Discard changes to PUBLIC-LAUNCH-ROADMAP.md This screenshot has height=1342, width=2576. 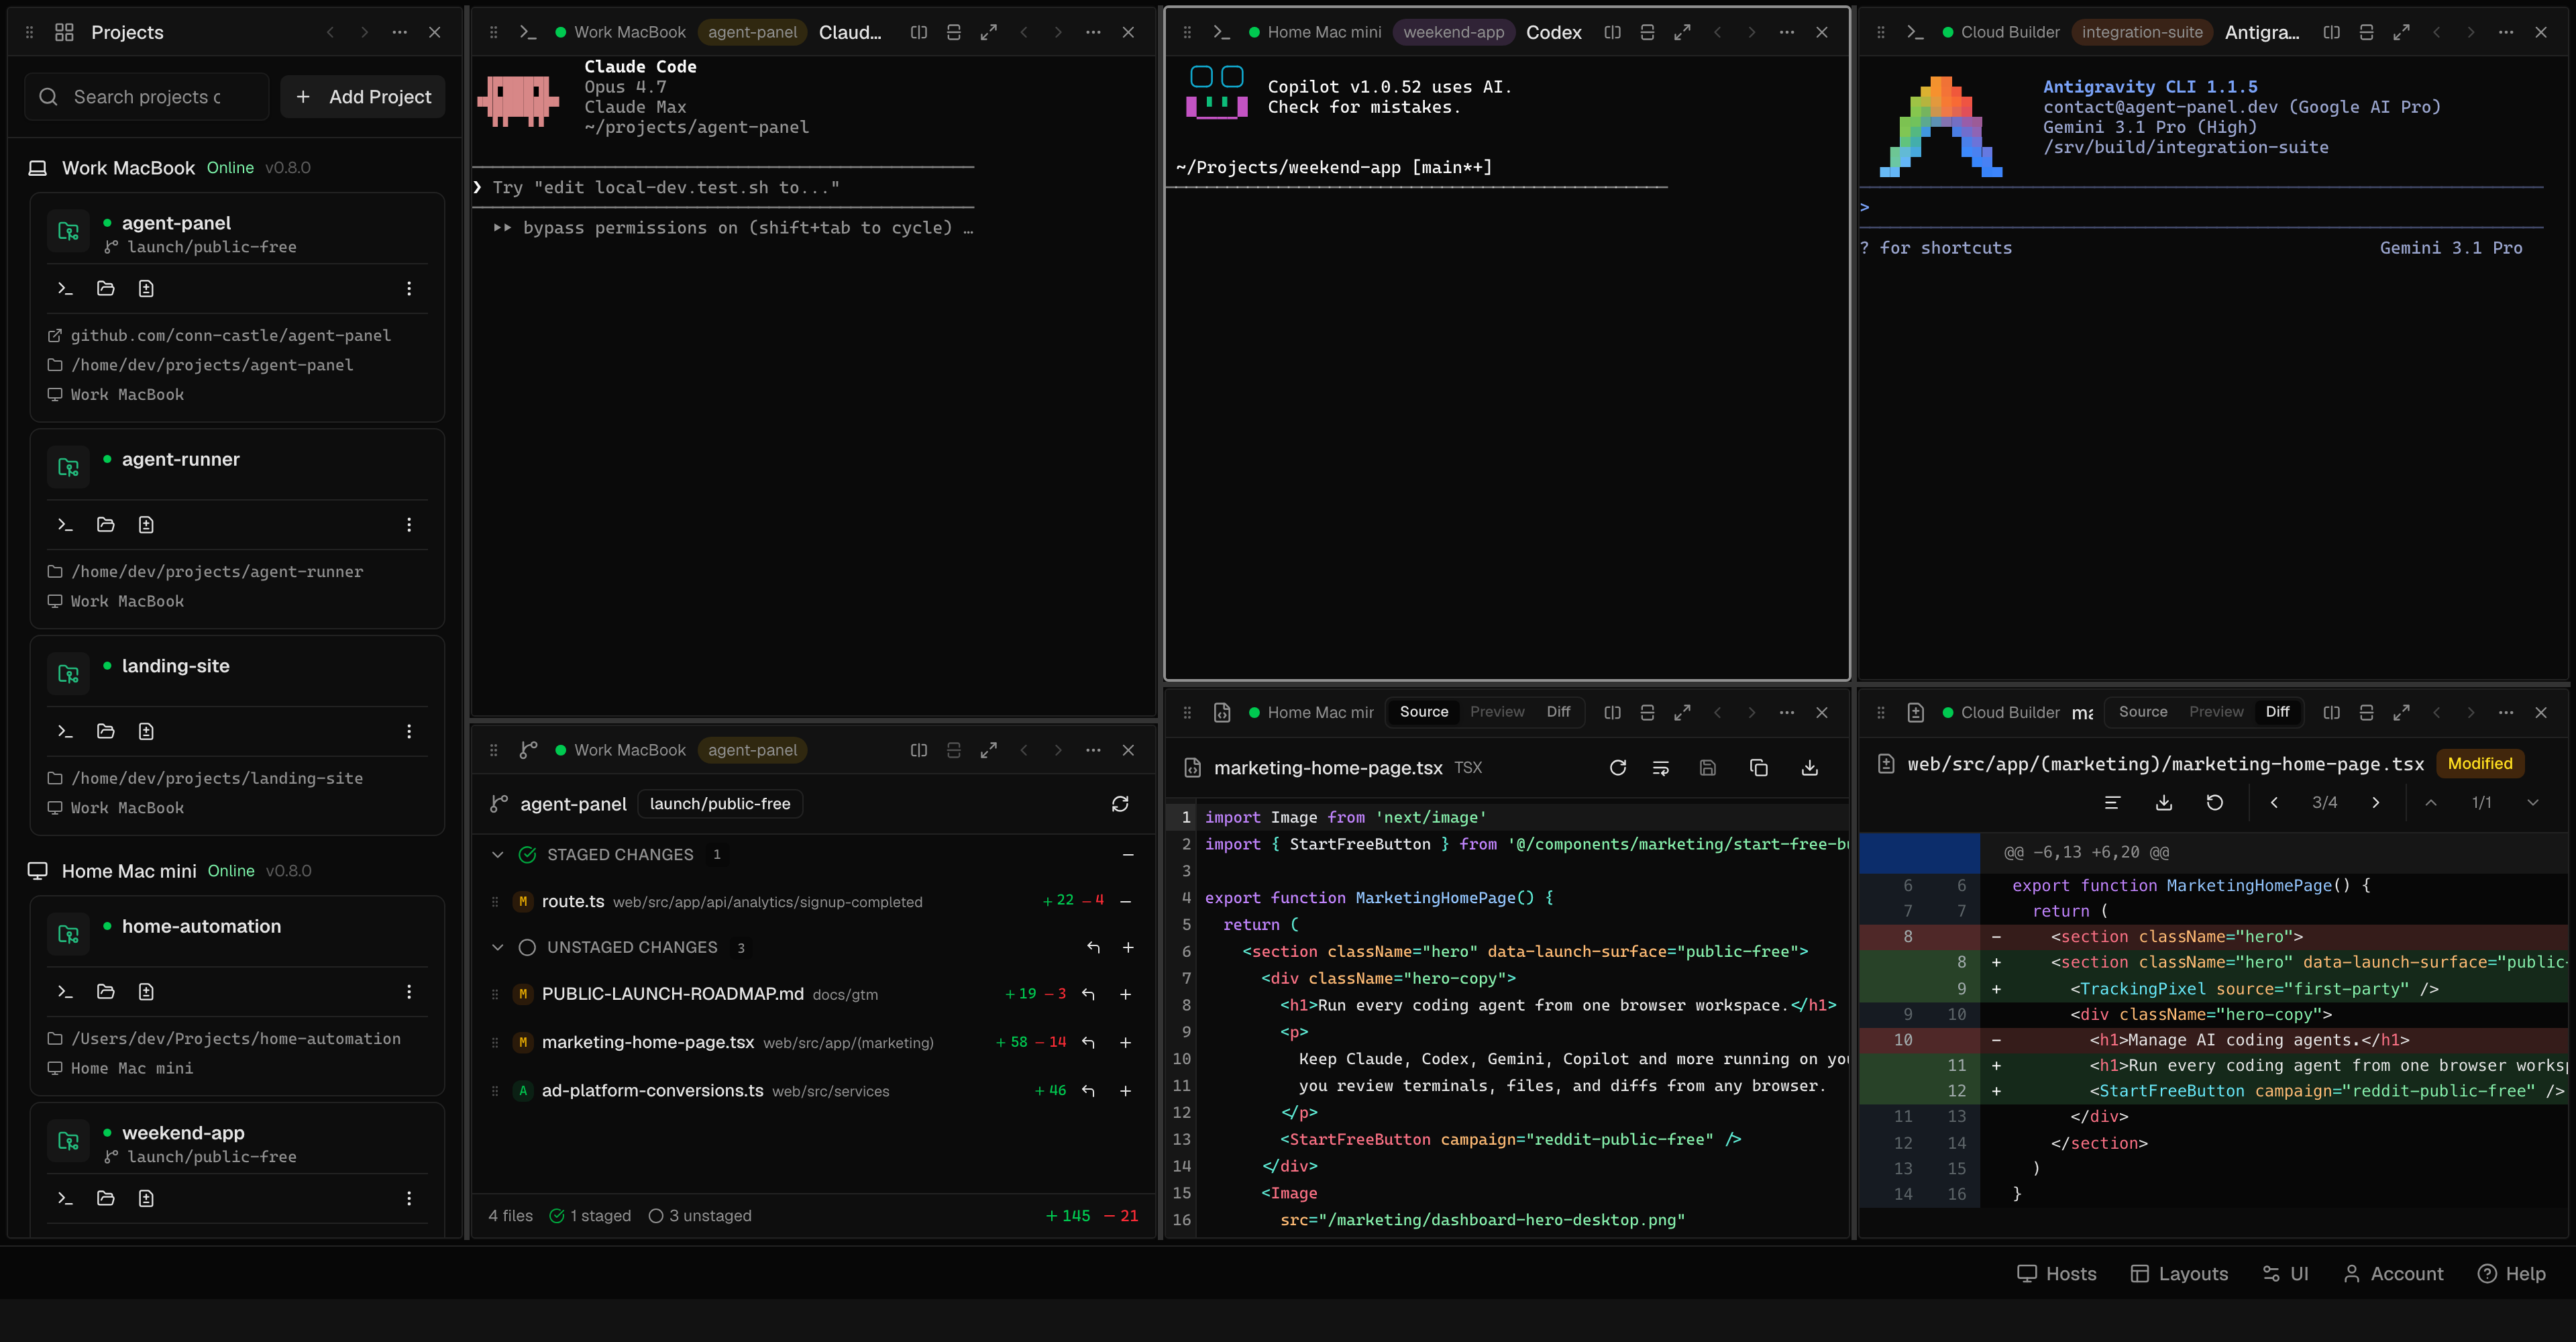[x=1088, y=994]
